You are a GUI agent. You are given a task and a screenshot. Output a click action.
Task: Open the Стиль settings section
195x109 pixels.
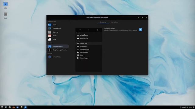58,25
